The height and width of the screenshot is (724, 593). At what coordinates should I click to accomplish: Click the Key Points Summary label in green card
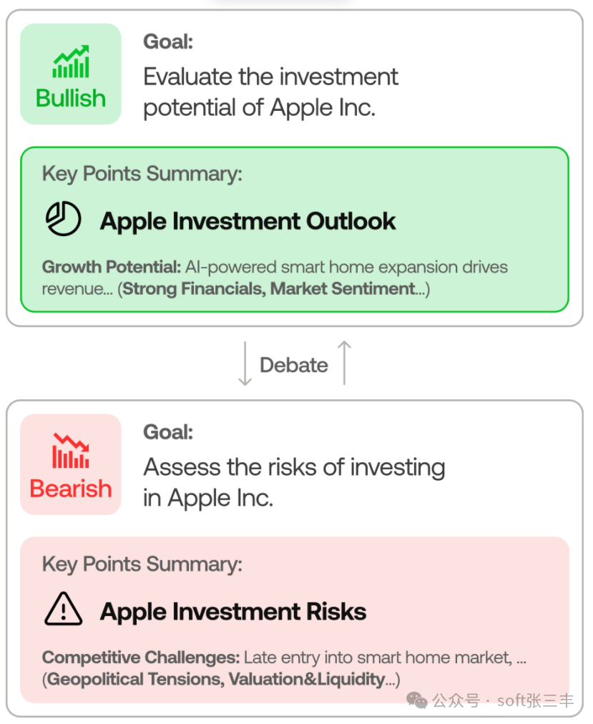click(x=142, y=174)
